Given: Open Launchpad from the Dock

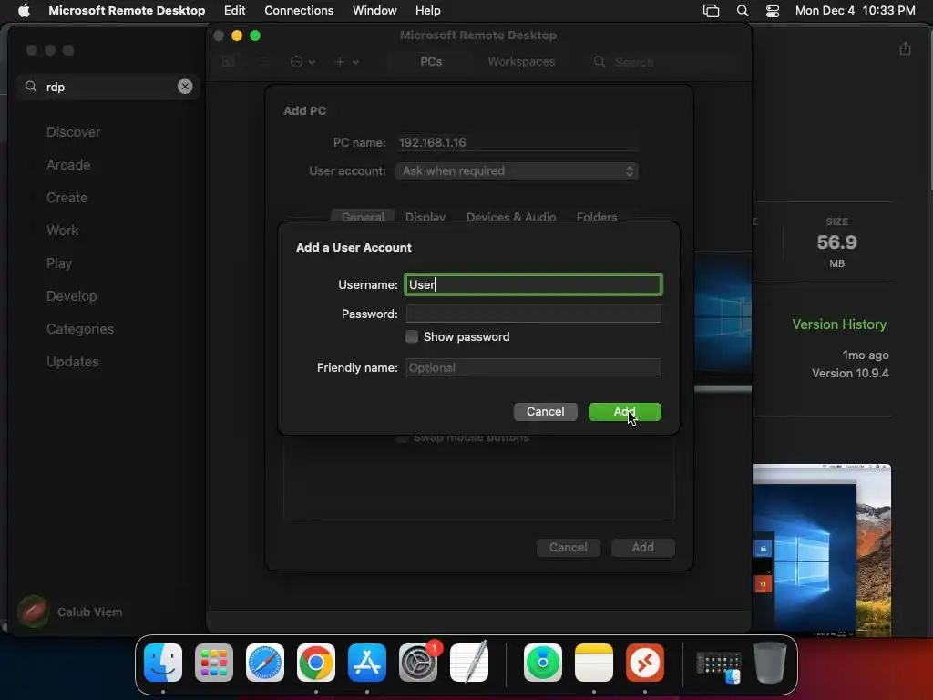Looking at the screenshot, I should pyautogui.click(x=213, y=662).
